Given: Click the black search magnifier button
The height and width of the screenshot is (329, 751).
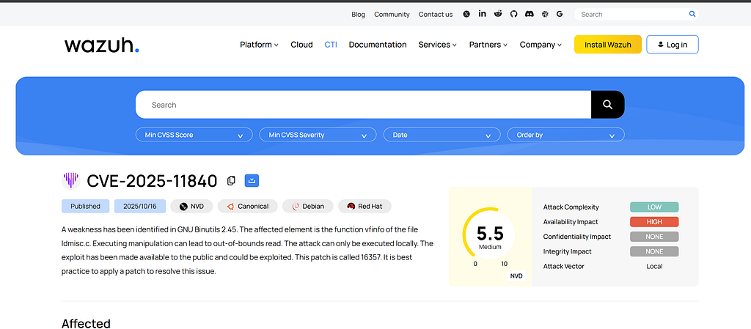Looking at the screenshot, I should click(x=608, y=105).
